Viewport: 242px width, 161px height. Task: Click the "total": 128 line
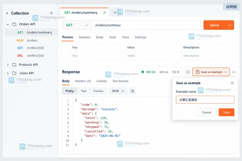pyautogui.click(x=96, y=118)
